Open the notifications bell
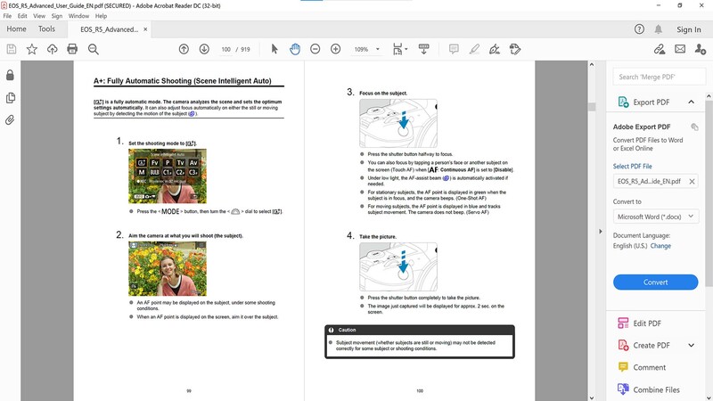Image resolution: width=713 pixels, height=401 pixels. click(658, 29)
